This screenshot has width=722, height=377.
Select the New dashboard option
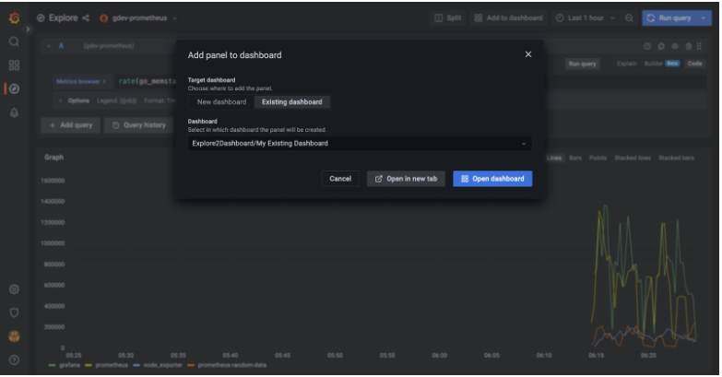(x=221, y=102)
